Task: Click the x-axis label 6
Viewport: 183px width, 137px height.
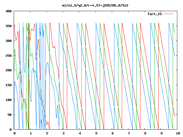Action: 112,133
